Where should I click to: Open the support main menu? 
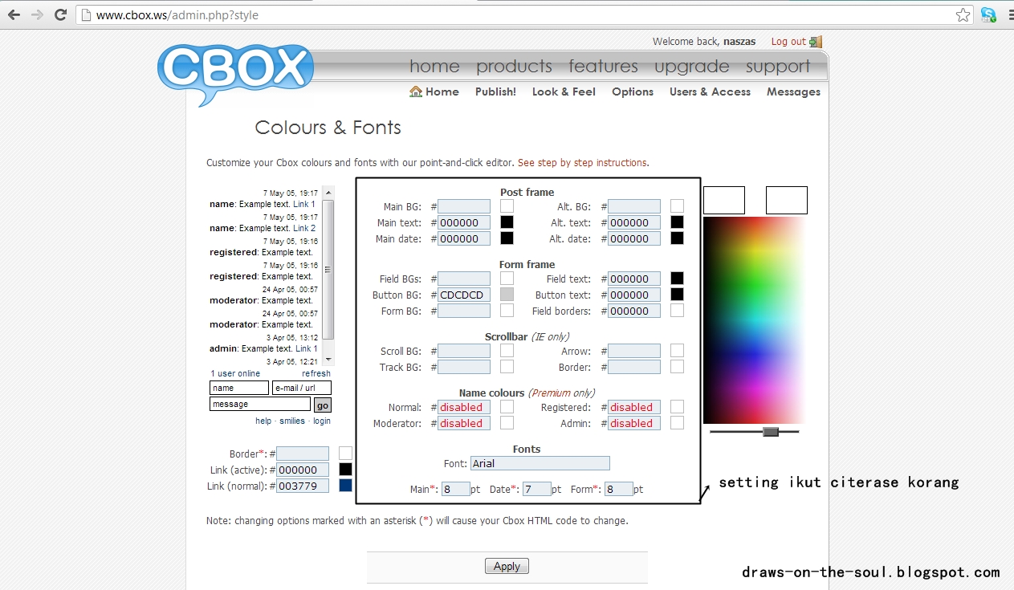(x=778, y=66)
